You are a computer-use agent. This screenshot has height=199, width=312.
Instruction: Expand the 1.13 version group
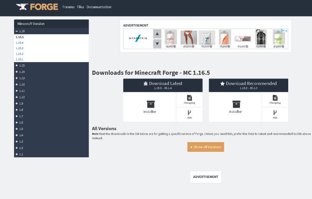(x=51, y=78)
